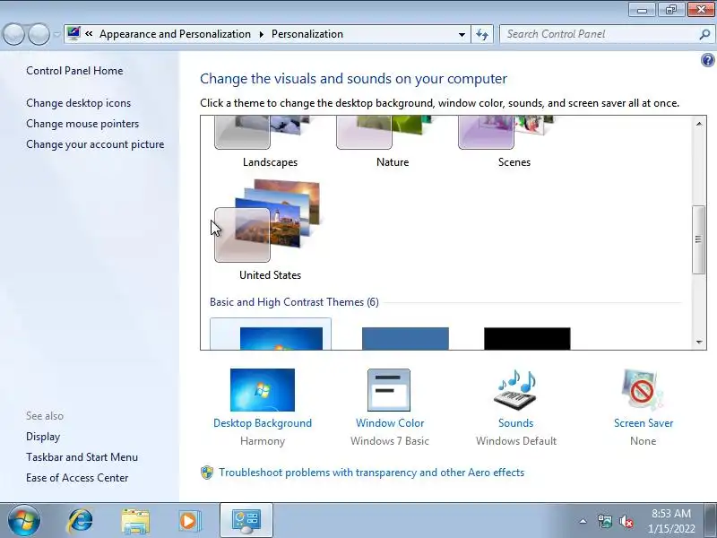Click the network tray icon

[604, 521]
